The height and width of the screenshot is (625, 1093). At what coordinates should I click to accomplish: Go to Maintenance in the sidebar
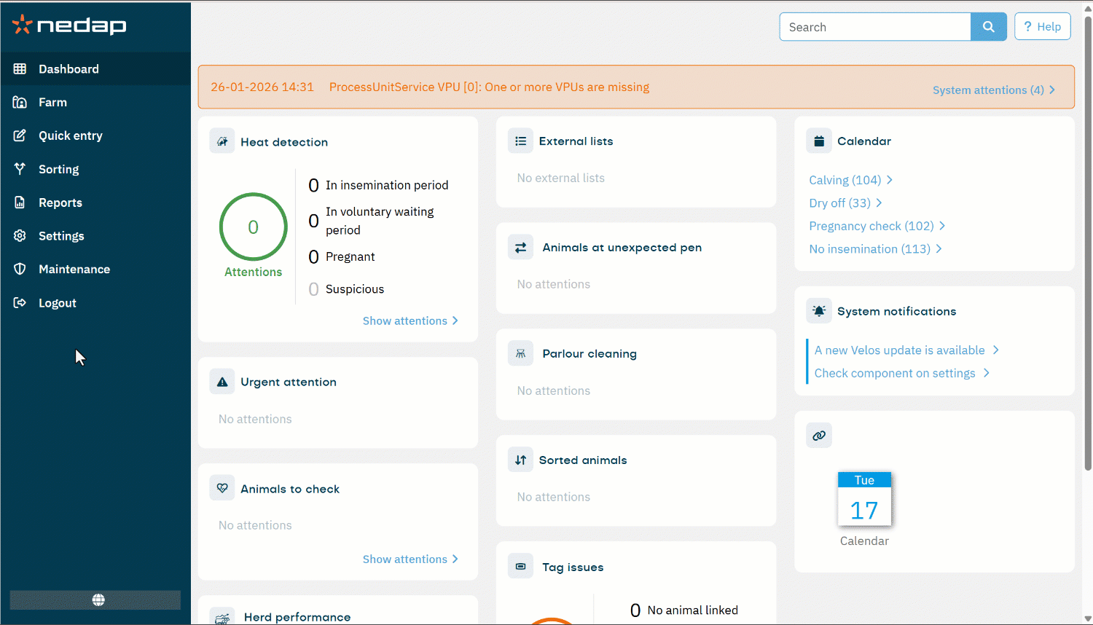[x=95, y=269]
